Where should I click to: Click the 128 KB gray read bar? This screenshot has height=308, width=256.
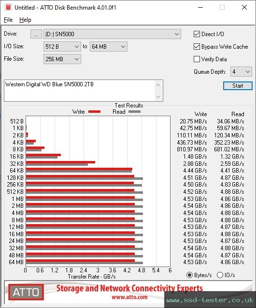pyautogui.click(x=85, y=178)
